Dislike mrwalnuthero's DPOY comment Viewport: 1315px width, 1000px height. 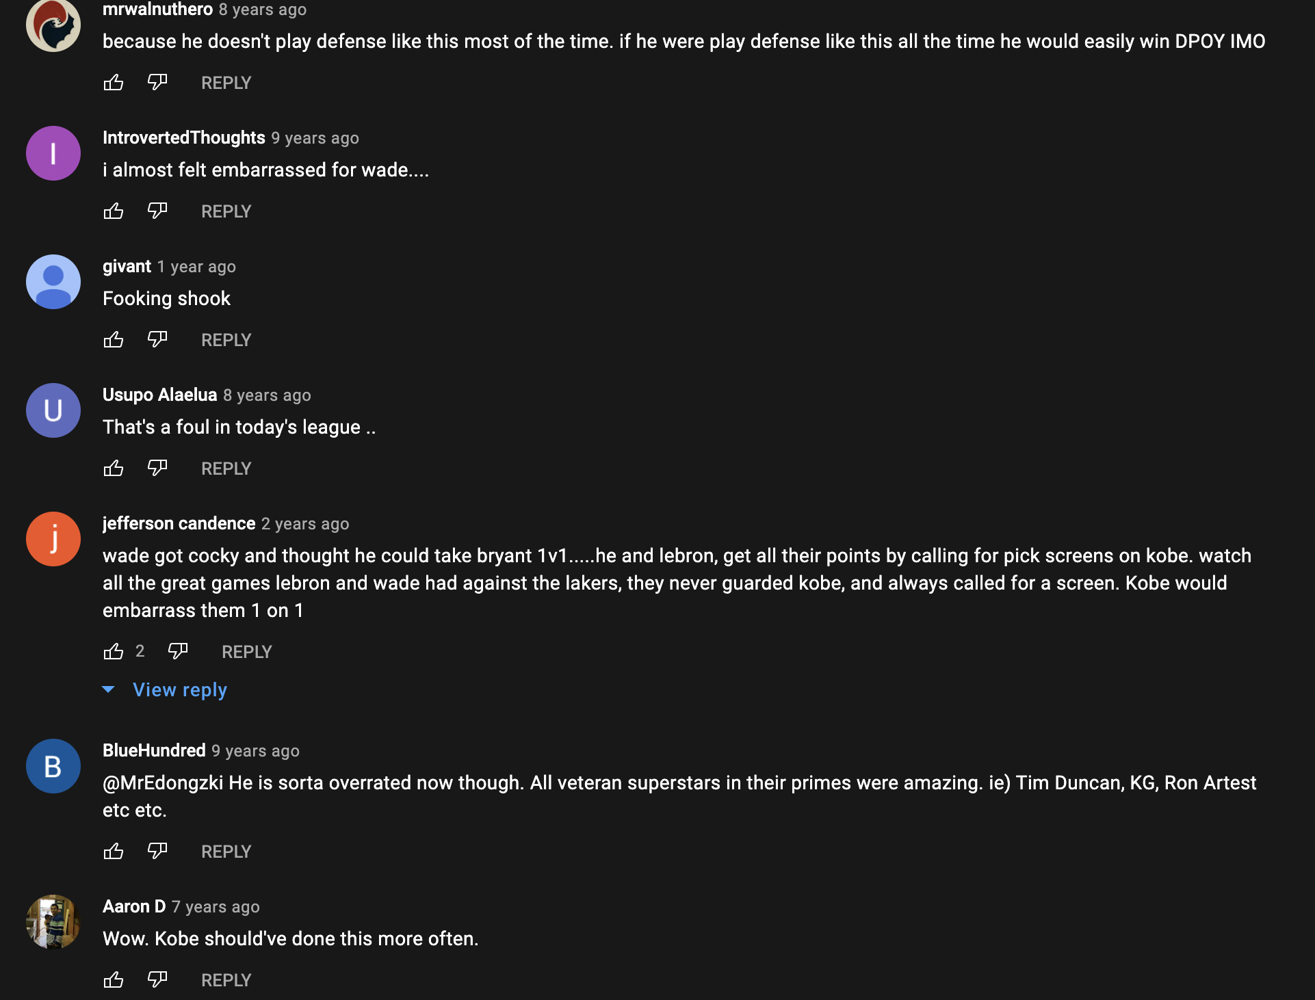[157, 83]
